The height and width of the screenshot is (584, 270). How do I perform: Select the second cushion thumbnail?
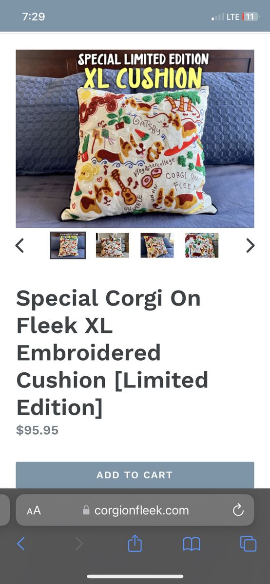click(113, 245)
